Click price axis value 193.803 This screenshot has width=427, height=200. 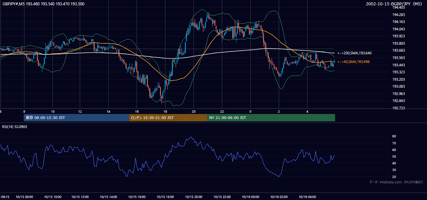(399, 43)
